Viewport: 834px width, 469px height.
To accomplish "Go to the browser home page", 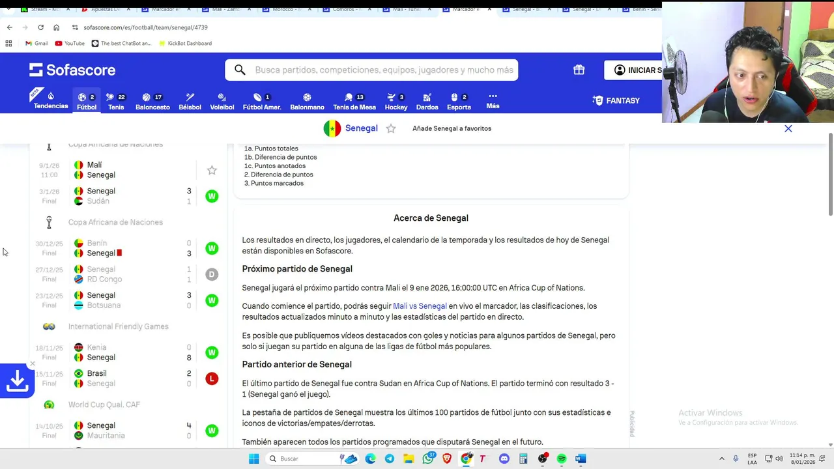I will coord(56,27).
